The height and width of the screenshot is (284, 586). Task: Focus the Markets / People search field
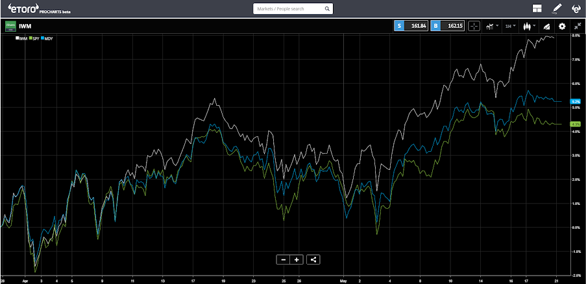(x=293, y=8)
